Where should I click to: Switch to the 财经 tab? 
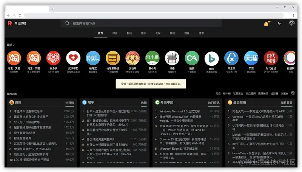tap(187, 33)
